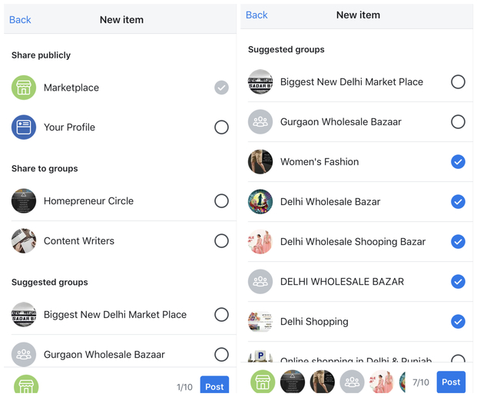Tap Back on the right New item screen
477x397 pixels.
click(257, 15)
